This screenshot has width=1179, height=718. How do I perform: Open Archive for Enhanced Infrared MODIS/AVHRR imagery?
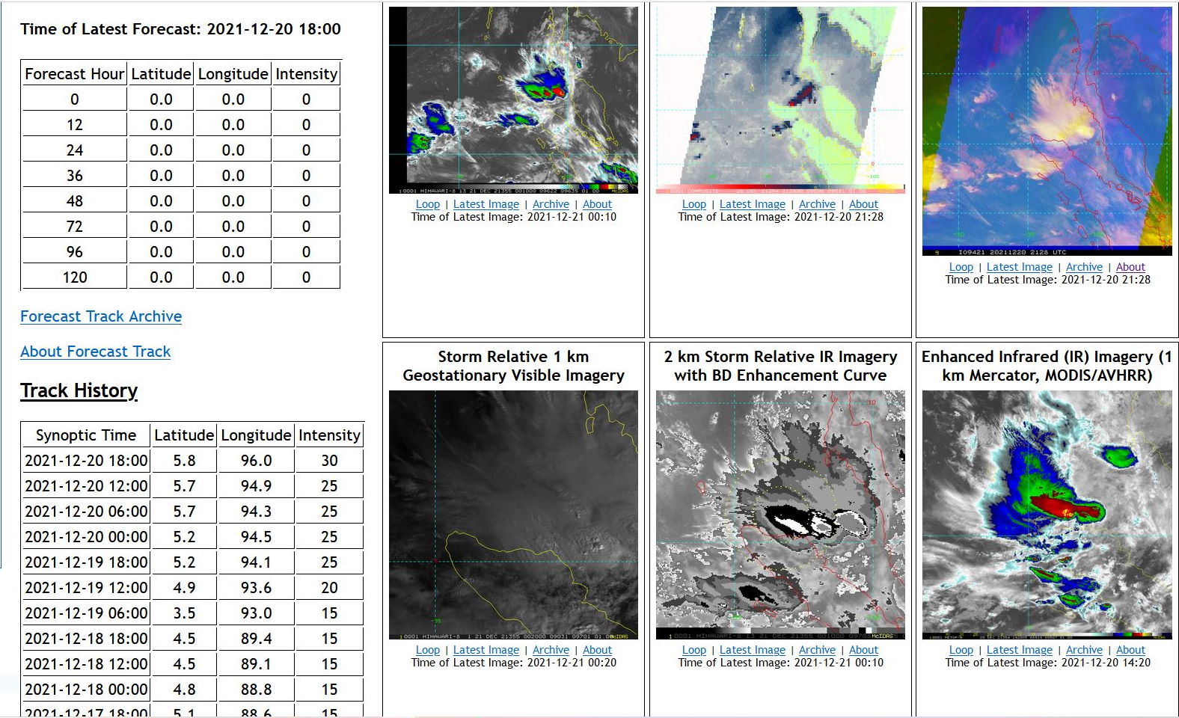pos(1084,650)
